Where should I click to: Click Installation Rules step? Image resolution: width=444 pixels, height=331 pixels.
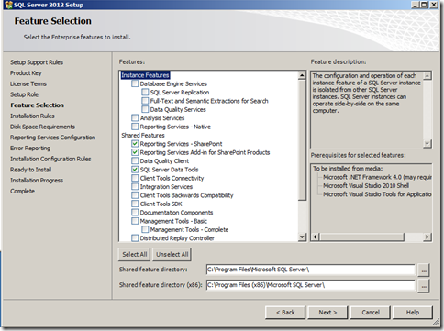[32, 116]
